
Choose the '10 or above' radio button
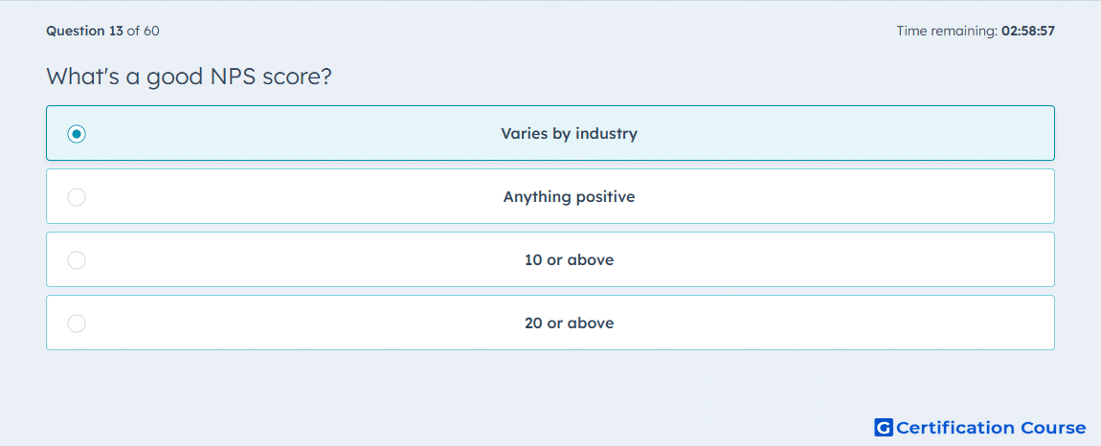point(77,260)
